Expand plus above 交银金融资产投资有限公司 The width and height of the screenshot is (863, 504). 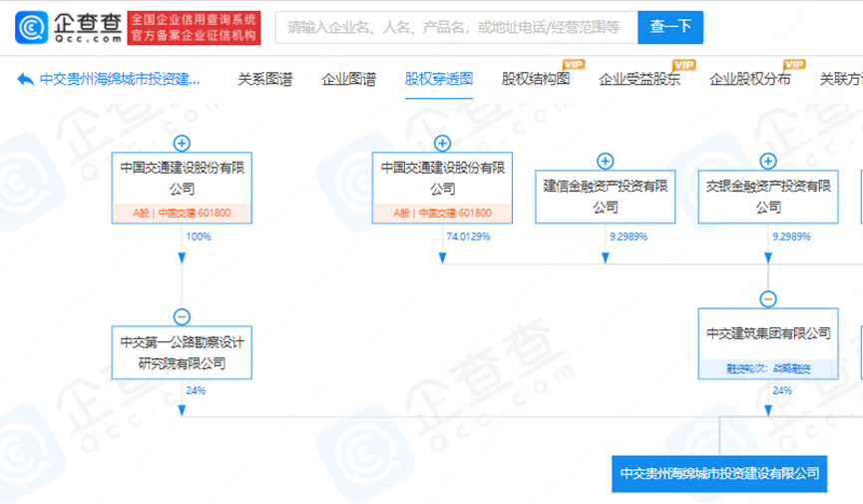pos(768,161)
